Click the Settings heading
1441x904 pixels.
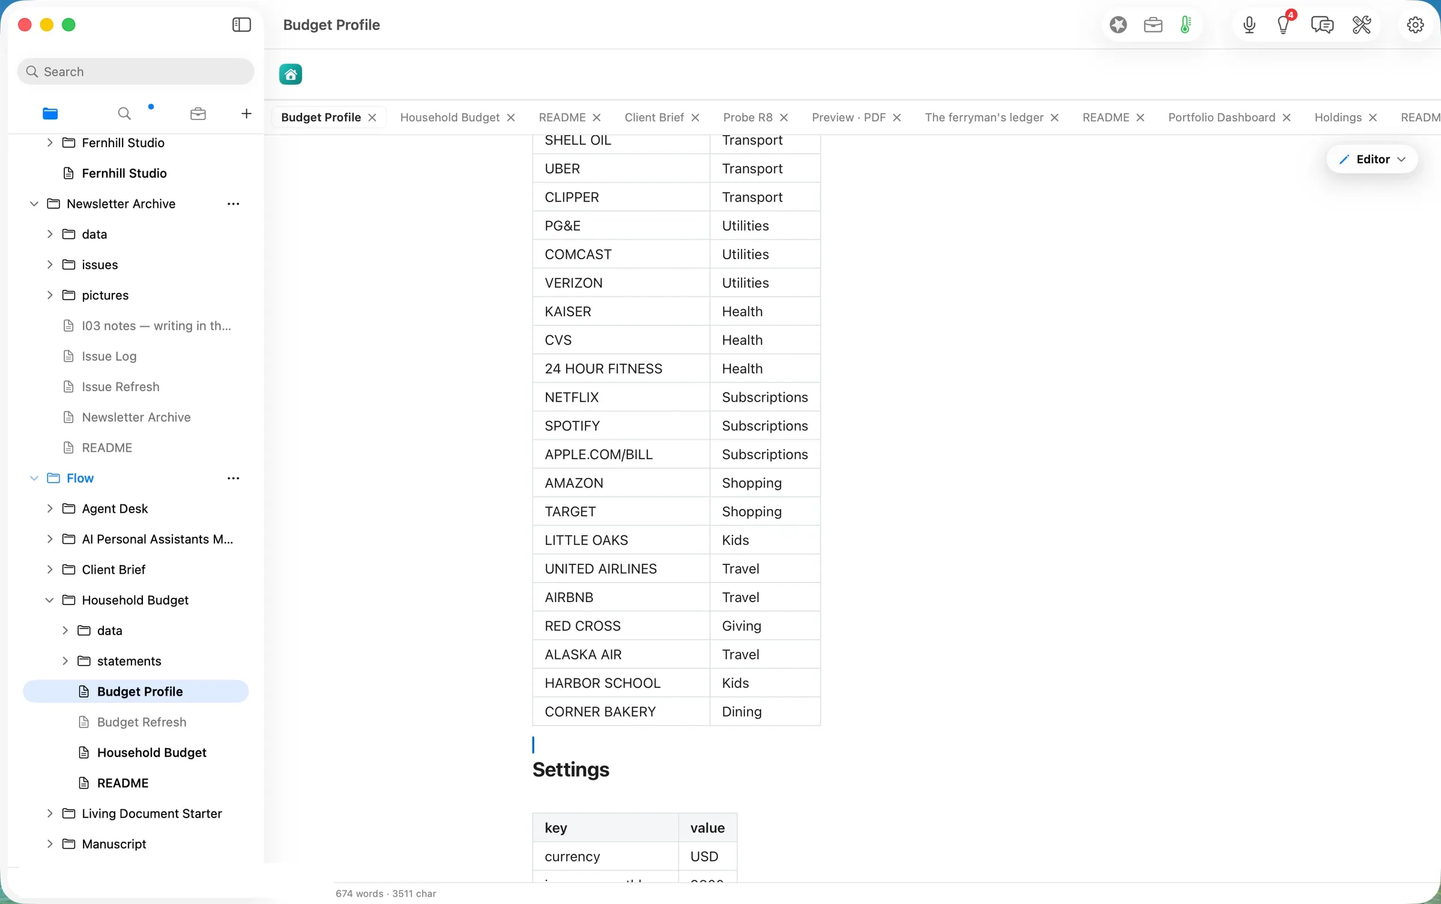[x=570, y=770]
